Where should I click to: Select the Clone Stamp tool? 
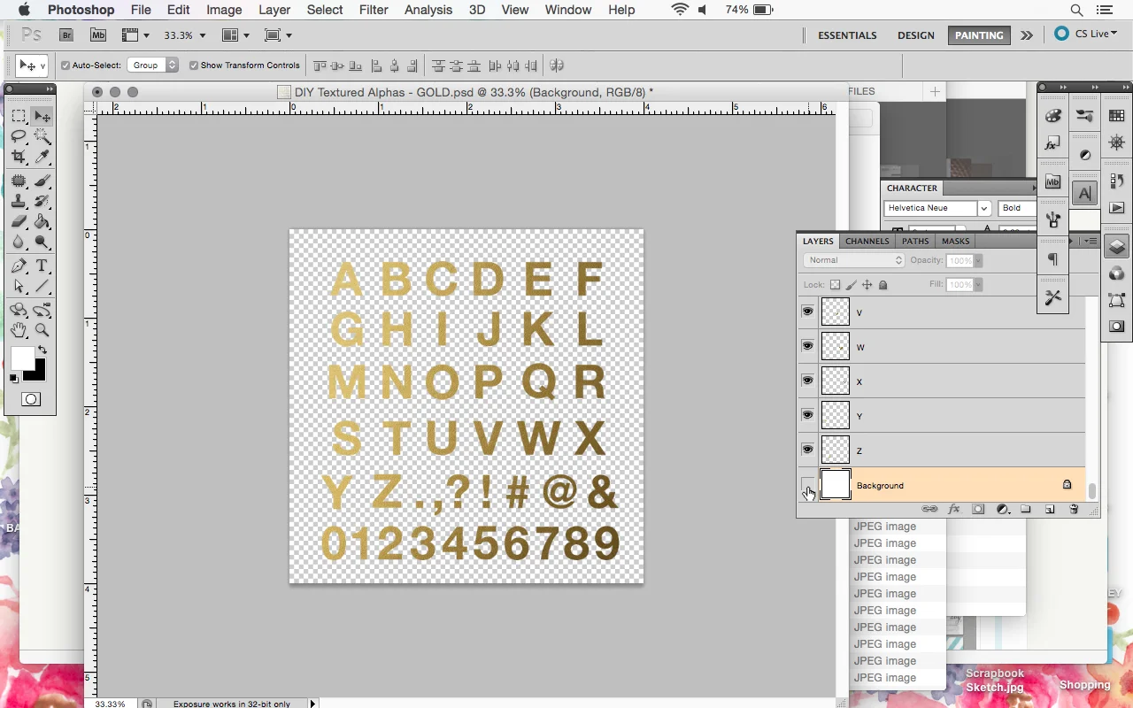(19, 202)
